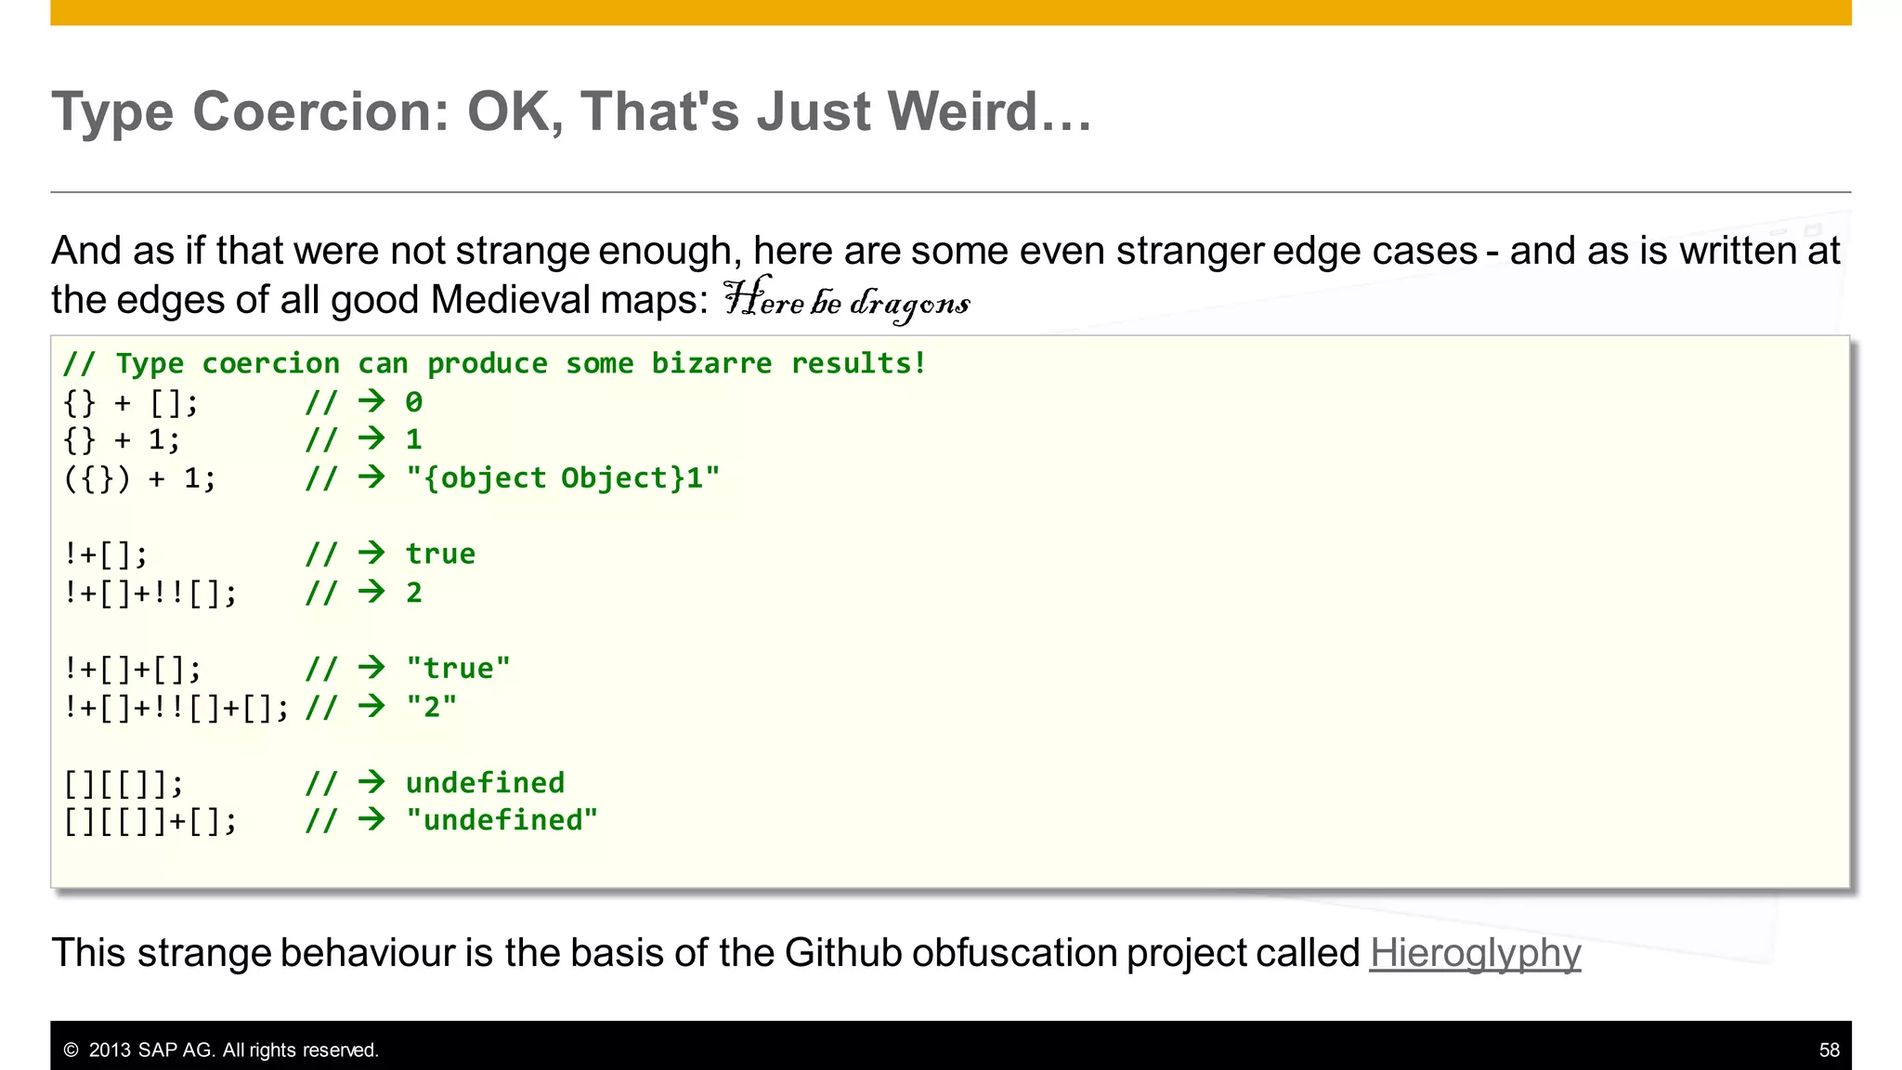The image size is (1902, 1070).
Task: Click the quoted result '"undefined"'
Action: [x=502, y=820]
